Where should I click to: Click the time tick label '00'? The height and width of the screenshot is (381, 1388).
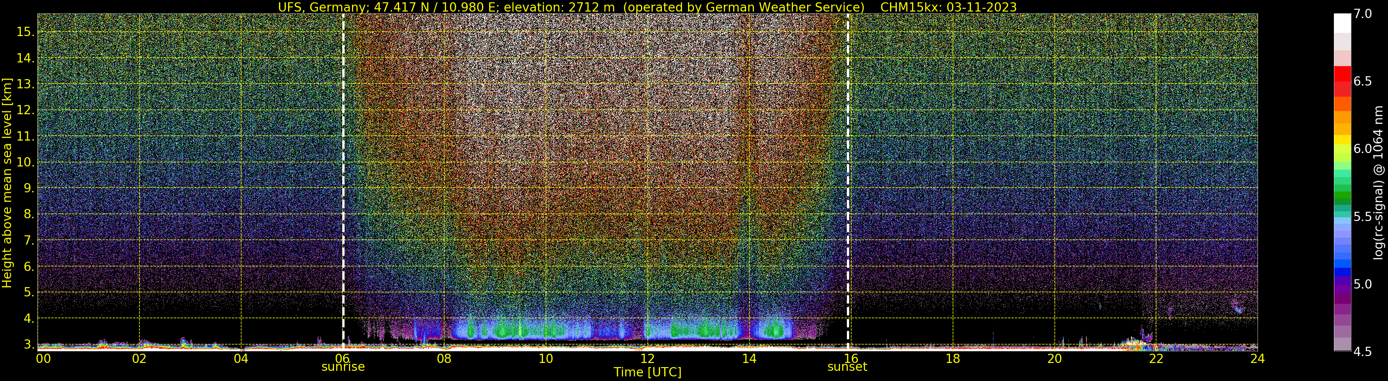coord(43,358)
